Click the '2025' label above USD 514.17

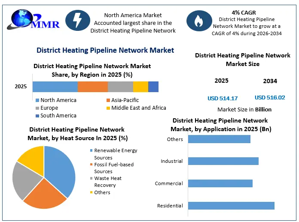(x=221, y=81)
